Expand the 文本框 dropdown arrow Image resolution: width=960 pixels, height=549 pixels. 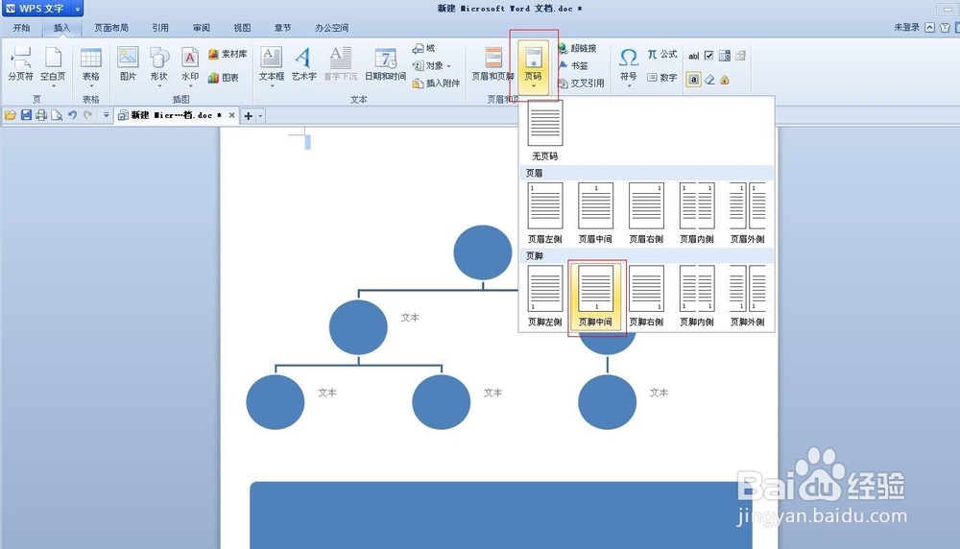click(x=272, y=86)
